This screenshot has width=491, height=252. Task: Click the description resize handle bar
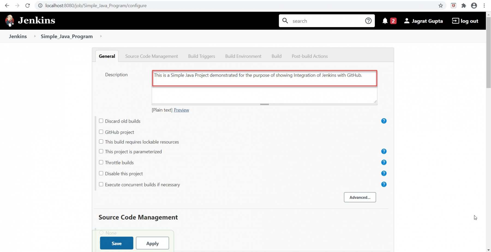pyautogui.click(x=264, y=104)
